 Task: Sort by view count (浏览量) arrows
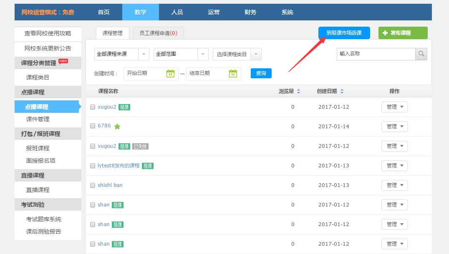click(x=298, y=92)
